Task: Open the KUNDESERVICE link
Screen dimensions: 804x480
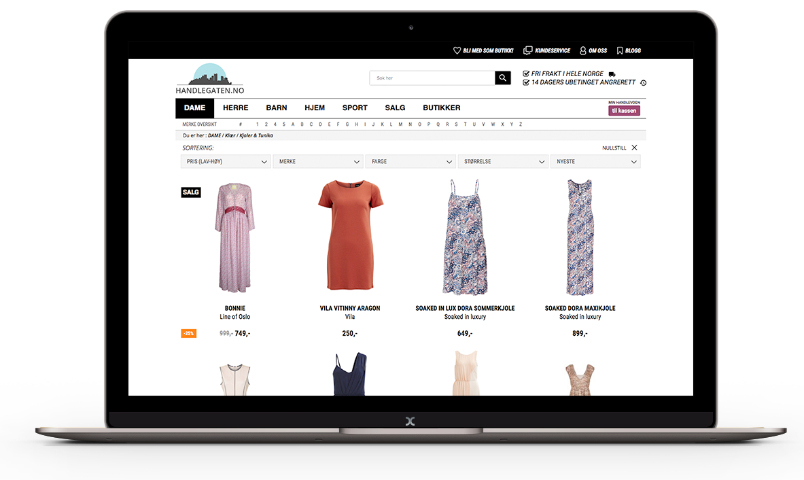Action: (553, 51)
